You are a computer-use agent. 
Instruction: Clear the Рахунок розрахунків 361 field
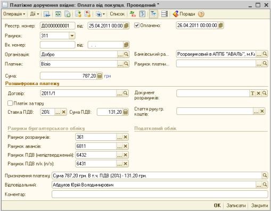126,137
